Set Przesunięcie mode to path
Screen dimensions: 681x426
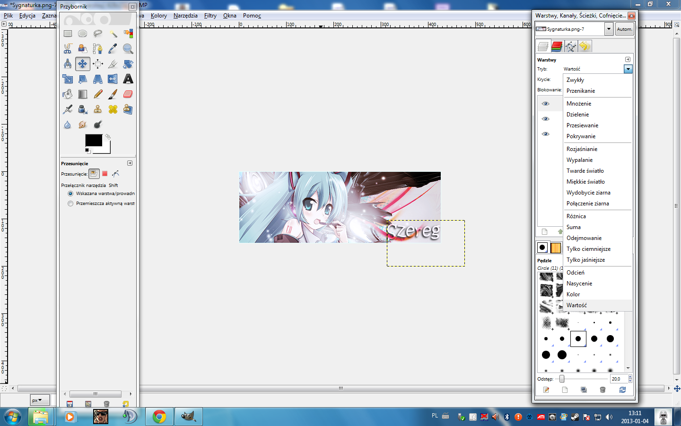click(x=116, y=174)
